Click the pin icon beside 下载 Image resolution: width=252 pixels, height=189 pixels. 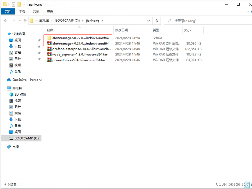click(x=39, y=46)
